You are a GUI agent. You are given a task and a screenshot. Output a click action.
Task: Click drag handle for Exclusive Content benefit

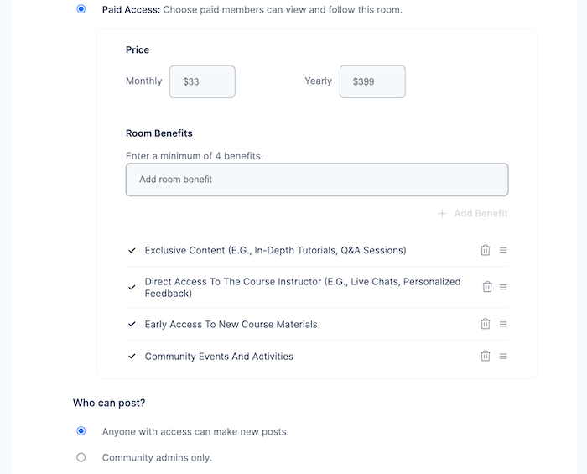[503, 250]
